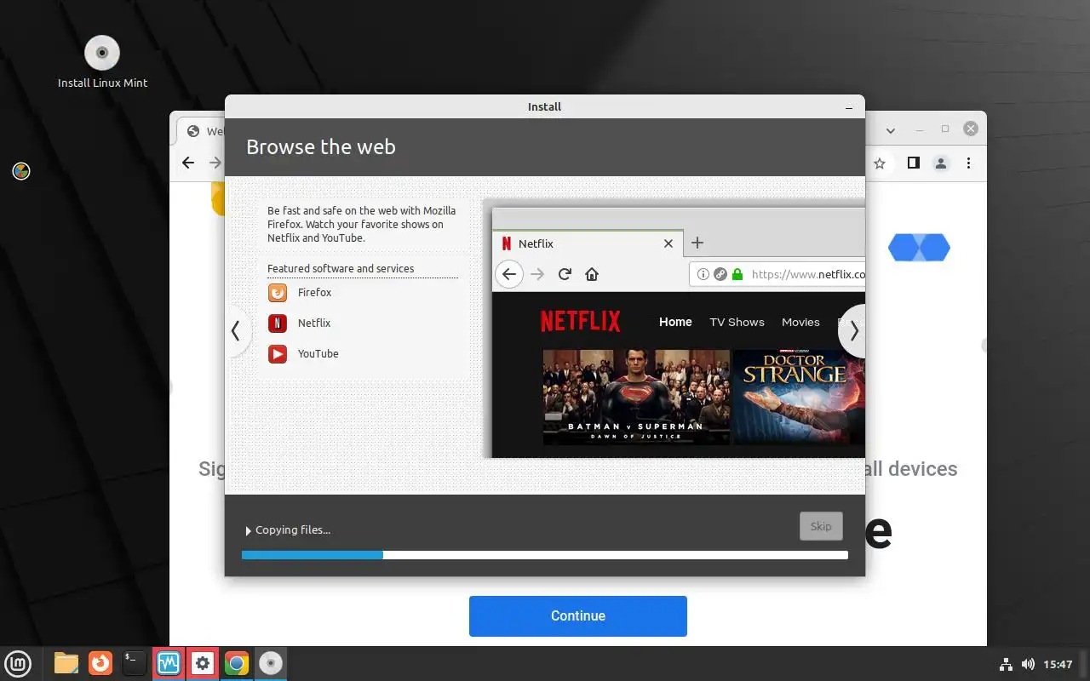
Task: Click the volume speaker tray icon
Action: coord(1028,664)
